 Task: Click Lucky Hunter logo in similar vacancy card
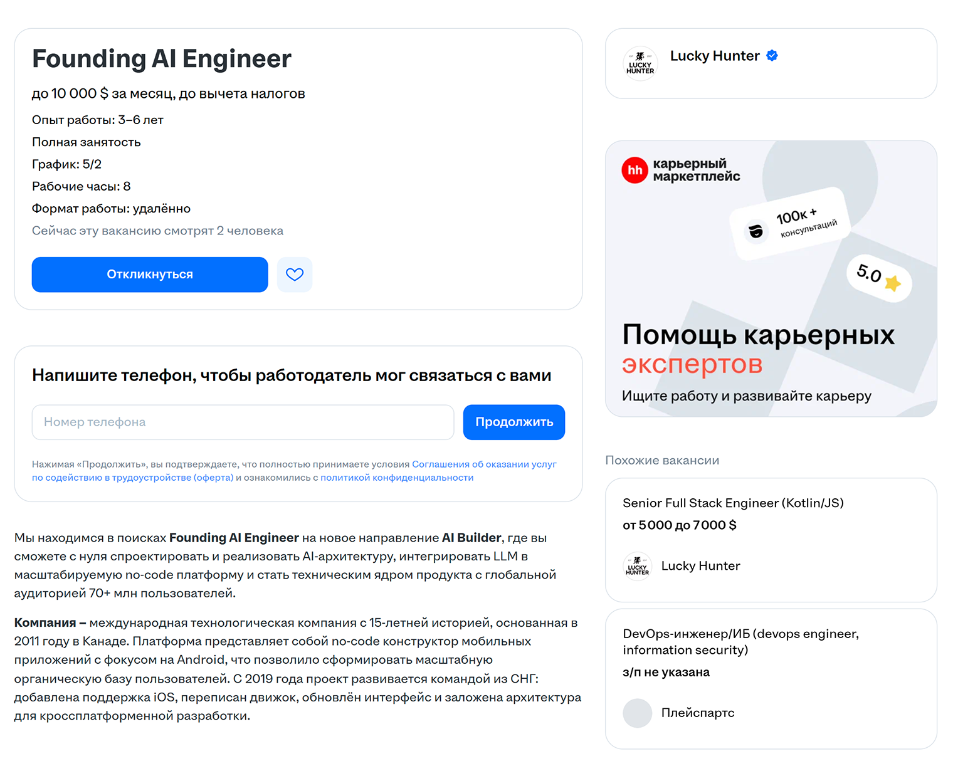point(637,566)
